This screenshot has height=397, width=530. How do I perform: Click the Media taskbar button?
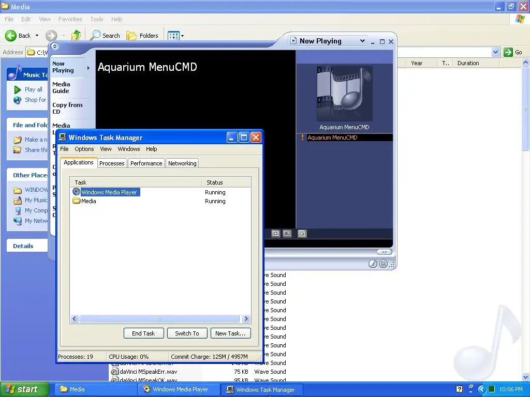(96, 389)
